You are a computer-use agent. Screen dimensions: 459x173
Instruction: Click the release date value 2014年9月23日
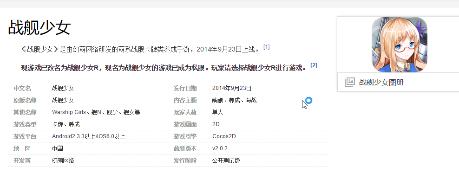tap(232, 88)
